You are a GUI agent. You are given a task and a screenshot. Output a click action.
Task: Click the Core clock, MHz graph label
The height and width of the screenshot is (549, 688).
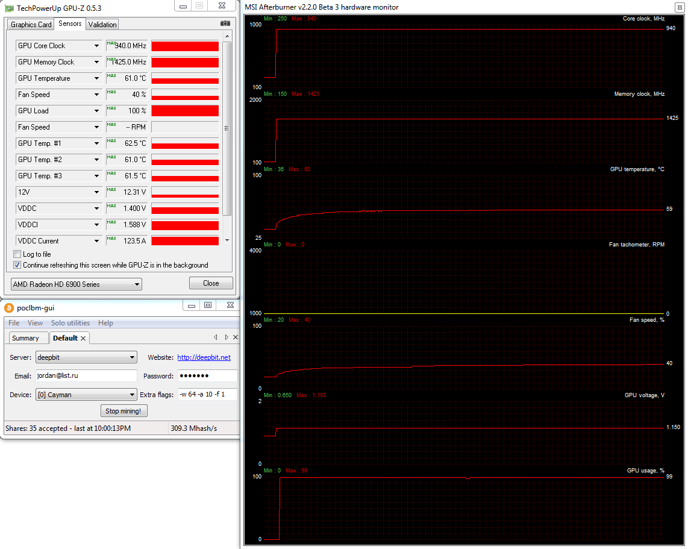pos(643,19)
